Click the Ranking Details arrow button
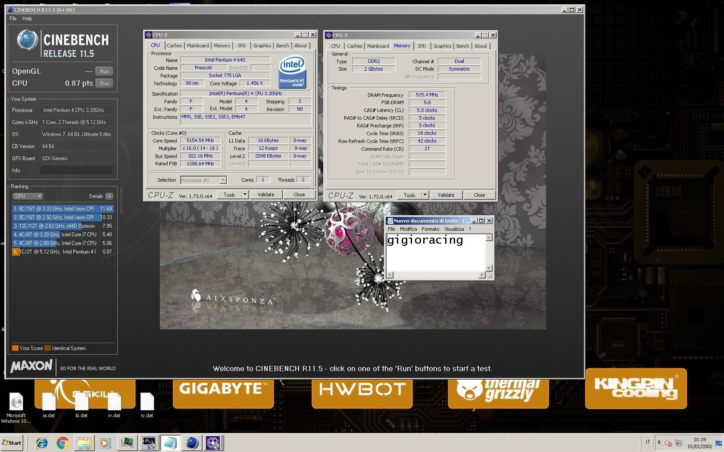Image resolution: width=724 pixels, height=452 pixels. tap(109, 196)
